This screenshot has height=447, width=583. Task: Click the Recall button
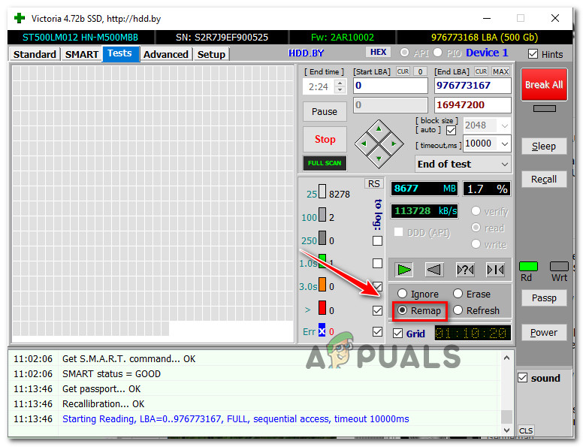[x=544, y=180]
